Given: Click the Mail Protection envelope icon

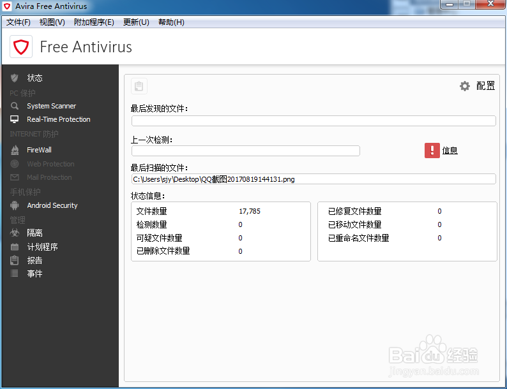Looking at the screenshot, I should coord(15,177).
